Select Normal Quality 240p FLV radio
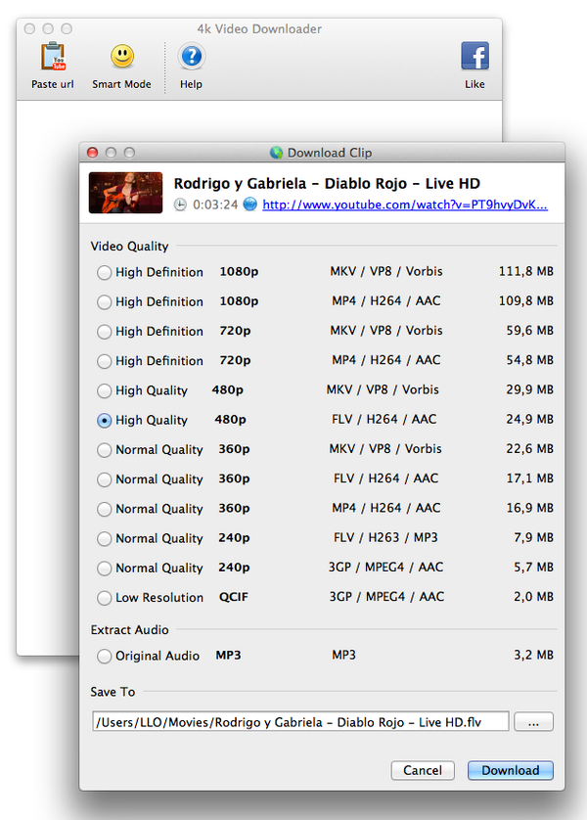Viewport: 587px width, 820px height. tap(104, 538)
